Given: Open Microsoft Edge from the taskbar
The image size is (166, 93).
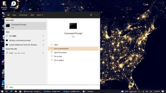Looking at the screenshot, I should click(x=11, y=91).
